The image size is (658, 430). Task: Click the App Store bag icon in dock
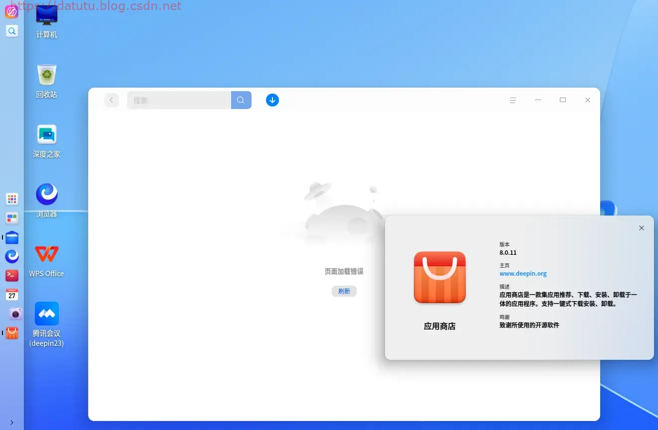pos(12,333)
